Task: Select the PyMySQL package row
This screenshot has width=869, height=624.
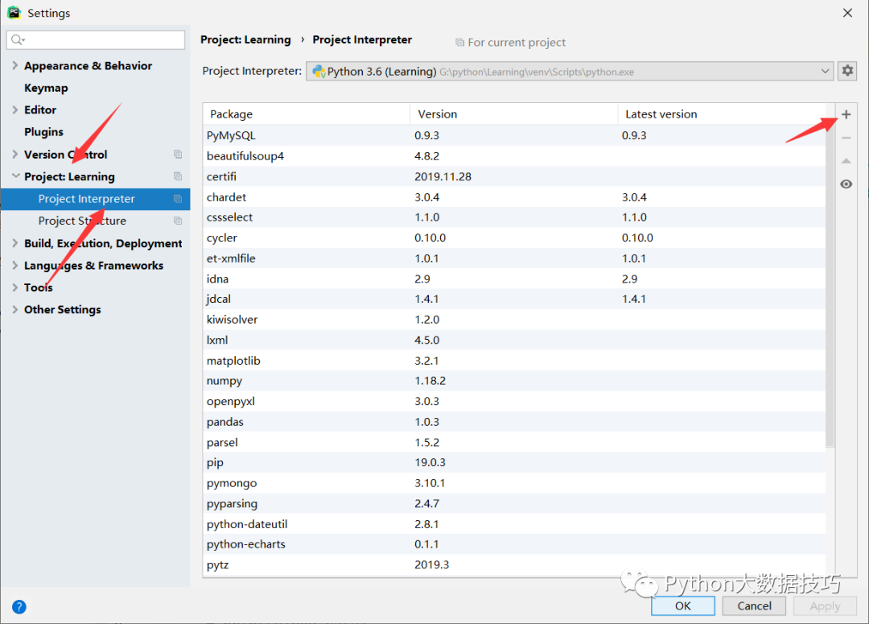Action: click(x=514, y=135)
